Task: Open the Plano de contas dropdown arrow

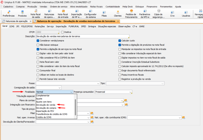Action: [122, 100]
